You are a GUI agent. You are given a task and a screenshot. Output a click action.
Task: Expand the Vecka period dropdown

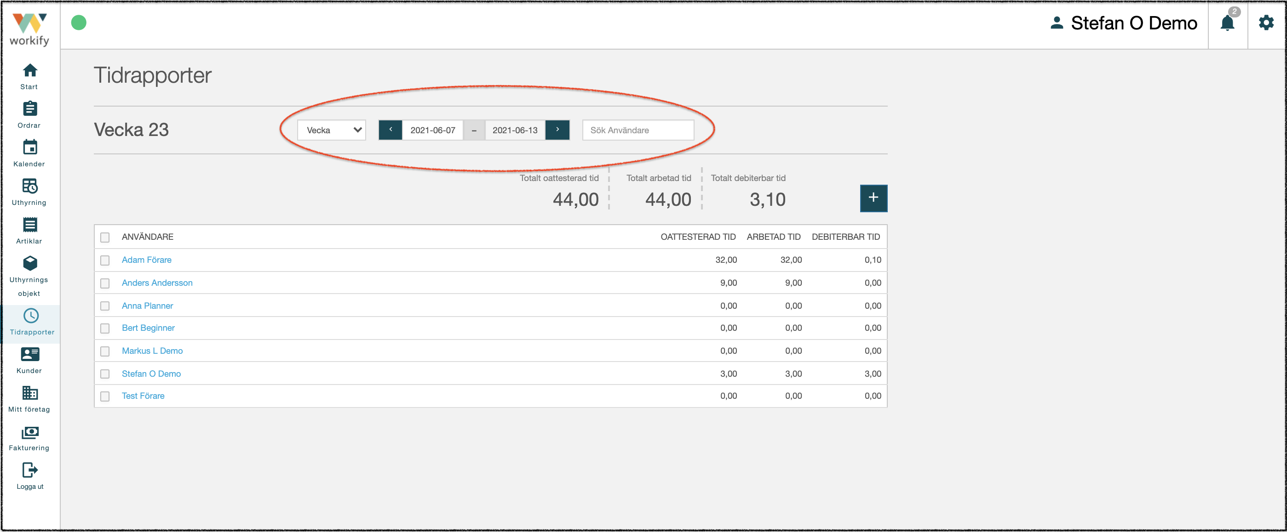pyautogui.click(x=332, y=130)
